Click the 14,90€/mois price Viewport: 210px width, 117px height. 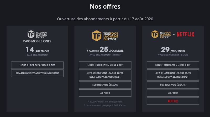(x=37, y=50)
